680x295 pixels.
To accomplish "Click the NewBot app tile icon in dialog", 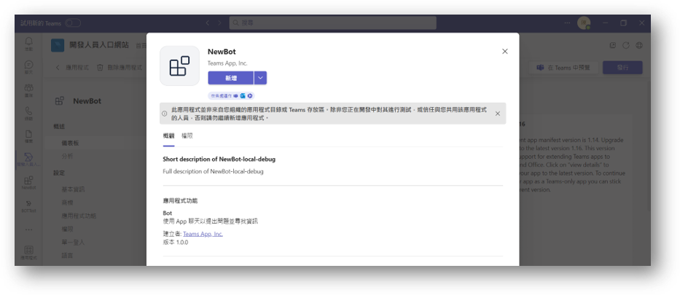I will (x=179, y=66).
